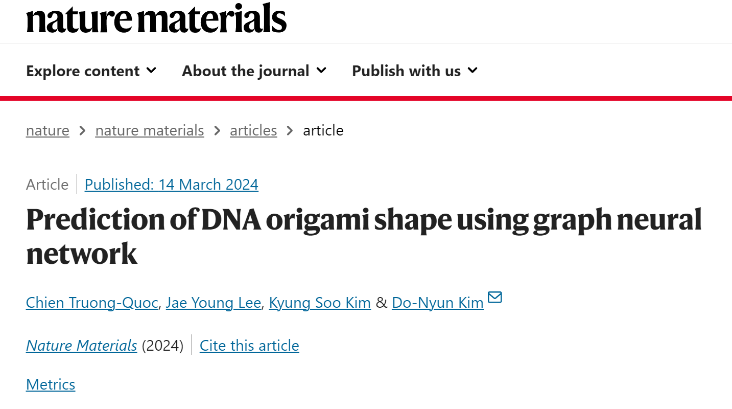Click Cite this article link
This screenshot has width=732, height=409.
[x=249, y=346]
